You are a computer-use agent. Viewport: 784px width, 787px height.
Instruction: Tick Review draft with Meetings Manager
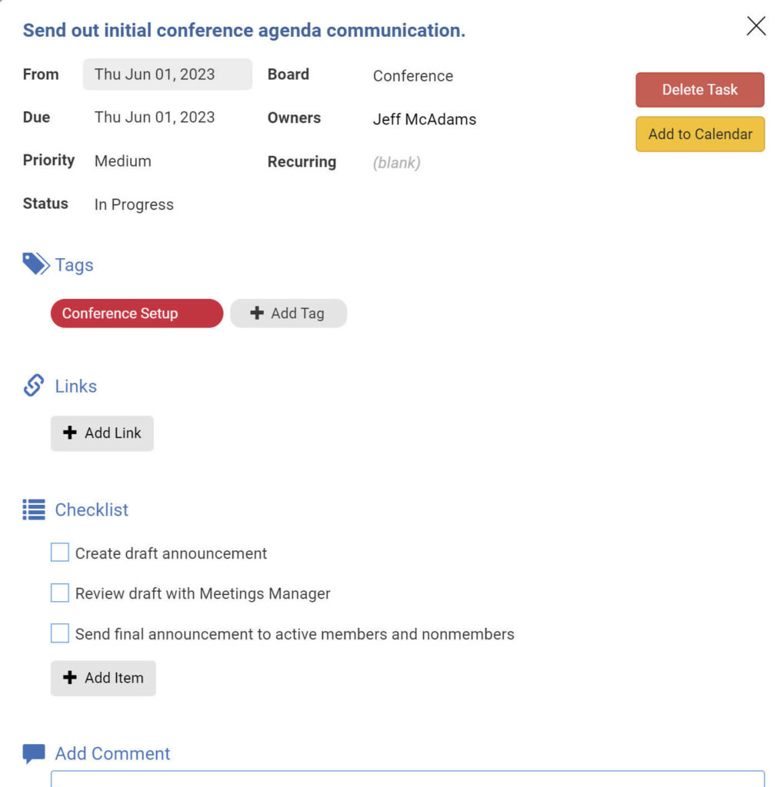[60, 593]
